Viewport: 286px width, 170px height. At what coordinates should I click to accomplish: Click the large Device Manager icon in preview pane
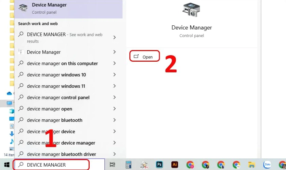[x=191, y=10]
